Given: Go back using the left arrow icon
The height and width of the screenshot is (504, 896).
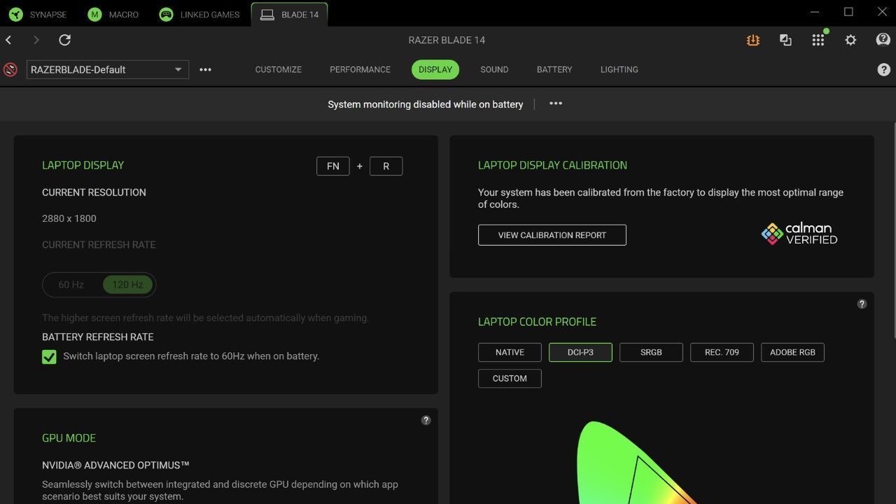Looking at the screenshot, I should [x=9, y=40].
